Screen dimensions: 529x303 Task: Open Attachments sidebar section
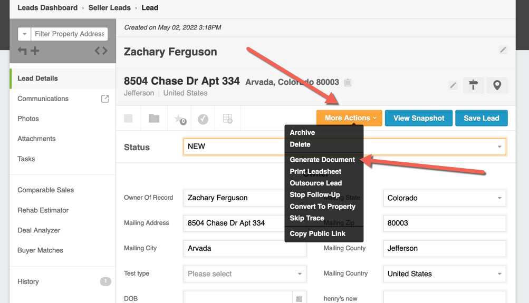[36, 139]
